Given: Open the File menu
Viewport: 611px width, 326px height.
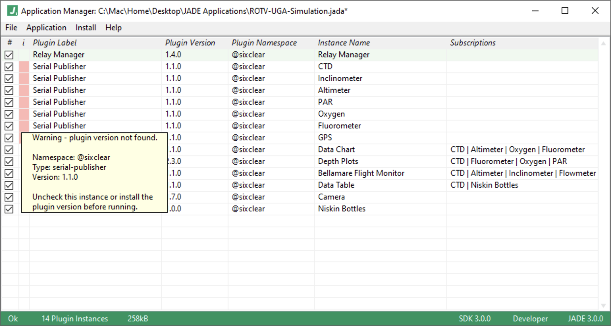Looking at the screenshot, I should 11,28.
